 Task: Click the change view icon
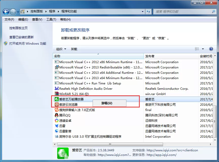[x=197, y=49]
